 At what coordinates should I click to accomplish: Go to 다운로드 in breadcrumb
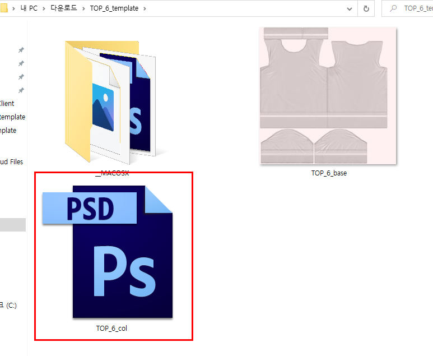[x=63, y=8]
